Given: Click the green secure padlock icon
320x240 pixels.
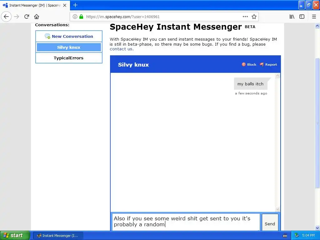Looking at the screenshot, I should pyautogui.click(x=81, y=17).
